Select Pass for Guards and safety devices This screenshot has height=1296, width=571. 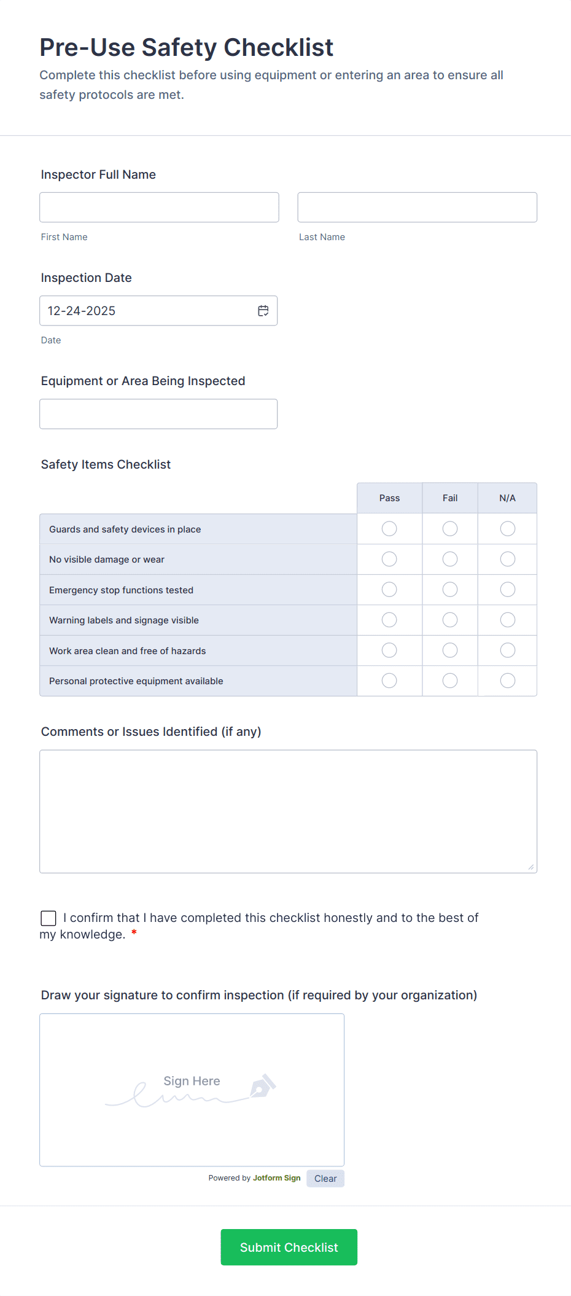[x=389, y=528]
